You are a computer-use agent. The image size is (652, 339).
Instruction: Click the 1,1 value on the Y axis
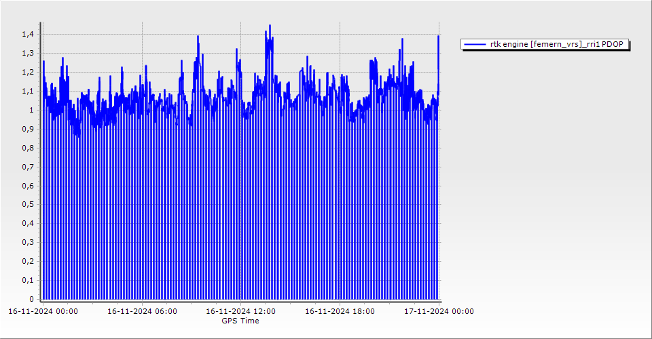[x=28, y=91]
